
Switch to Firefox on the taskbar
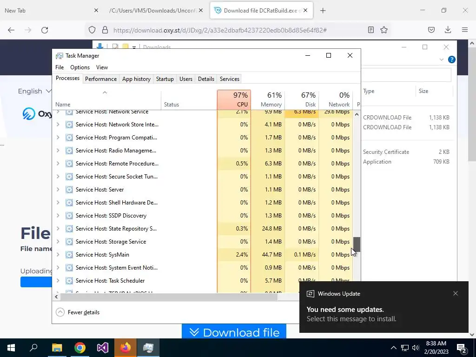[x=126, y=348]
